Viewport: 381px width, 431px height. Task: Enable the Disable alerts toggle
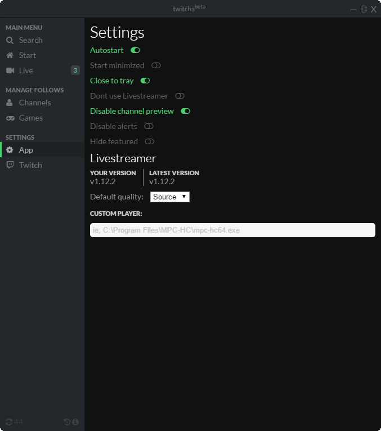click(x=149, y=126)
